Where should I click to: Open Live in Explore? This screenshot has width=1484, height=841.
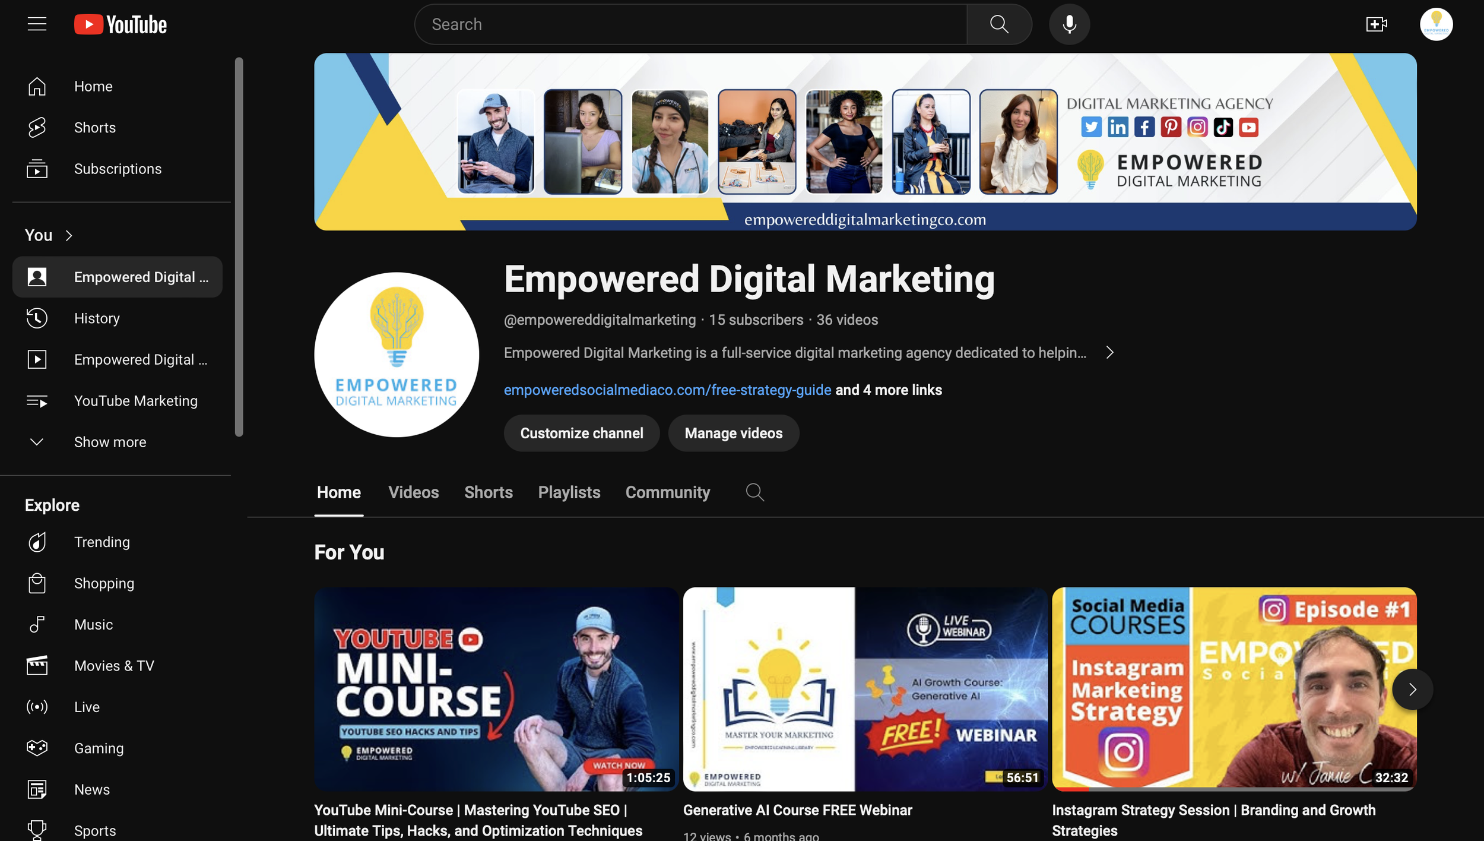coord(118,707)
